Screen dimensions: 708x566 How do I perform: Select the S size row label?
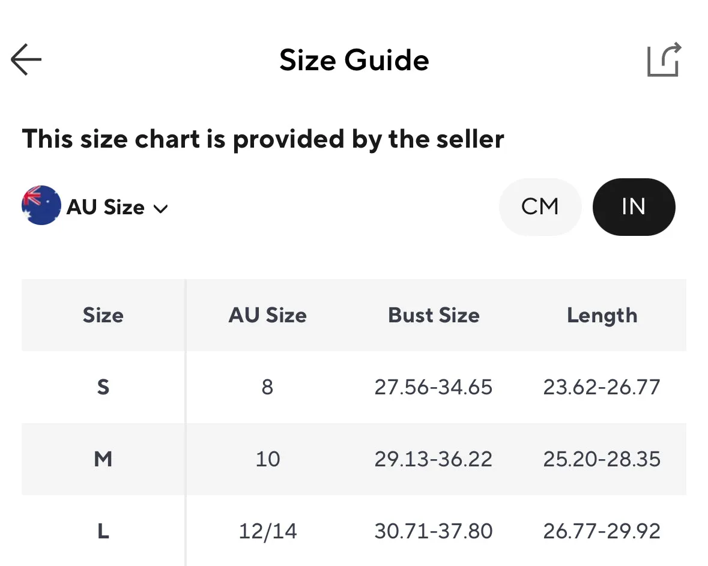point(103,387)
